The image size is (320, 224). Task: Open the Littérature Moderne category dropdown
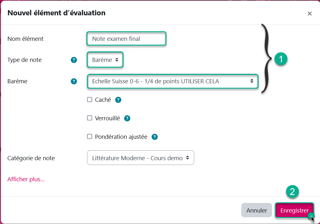[x=140, y=158]
